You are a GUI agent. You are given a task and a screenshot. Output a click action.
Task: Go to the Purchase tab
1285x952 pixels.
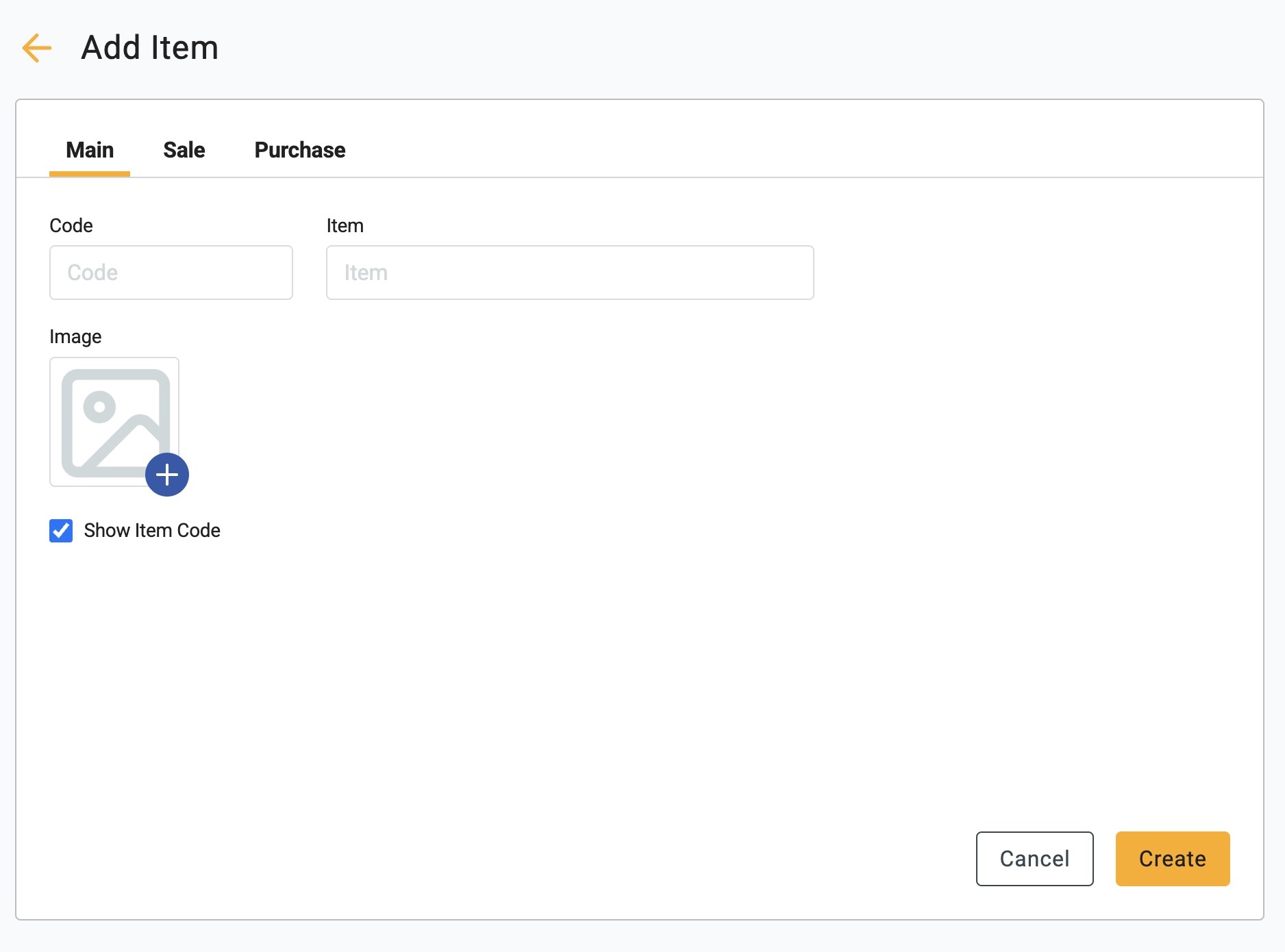(300, 150)
